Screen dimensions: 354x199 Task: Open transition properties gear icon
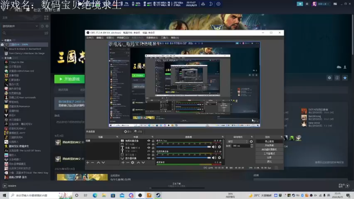(x=251, y=142)
